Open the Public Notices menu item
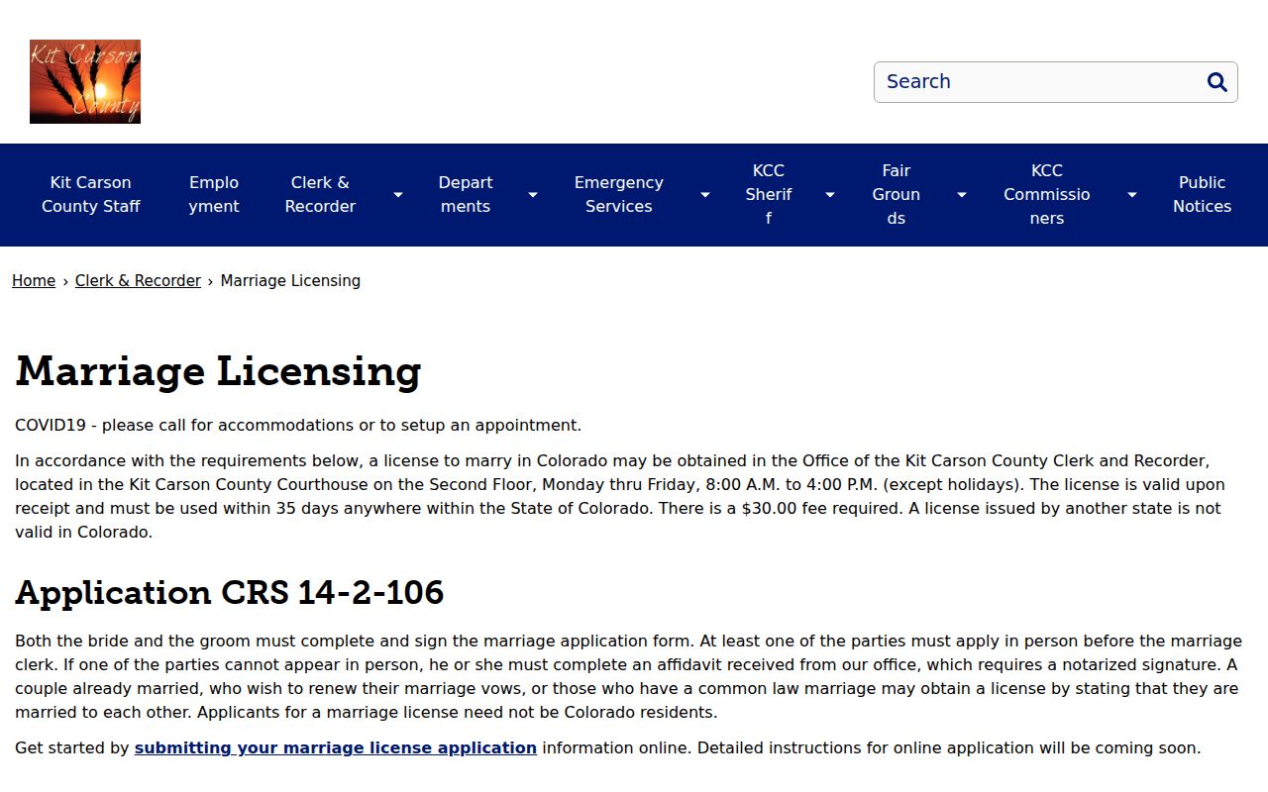The height and width of the screenshot is (792, 1268). [x=1203, y=194]
